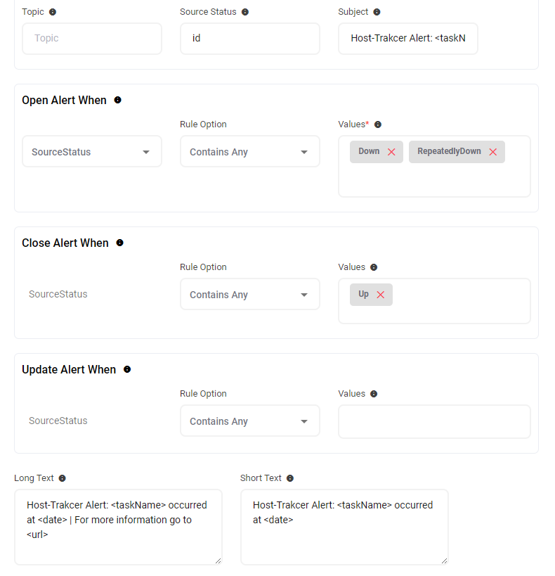Click the info icon next to Topic

pyautogui.click(x=53, y=12)
